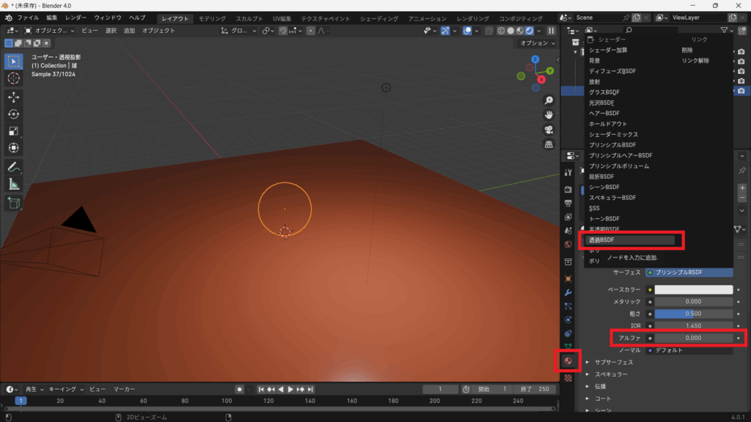751x422 pixels.
Task: Choose the Annotate pencil tool
Action: coord(13,167)
